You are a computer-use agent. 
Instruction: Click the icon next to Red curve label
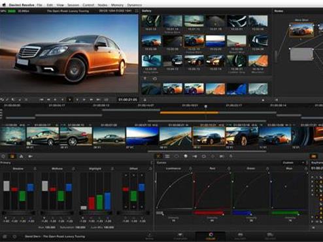click(x=229, y=169)
